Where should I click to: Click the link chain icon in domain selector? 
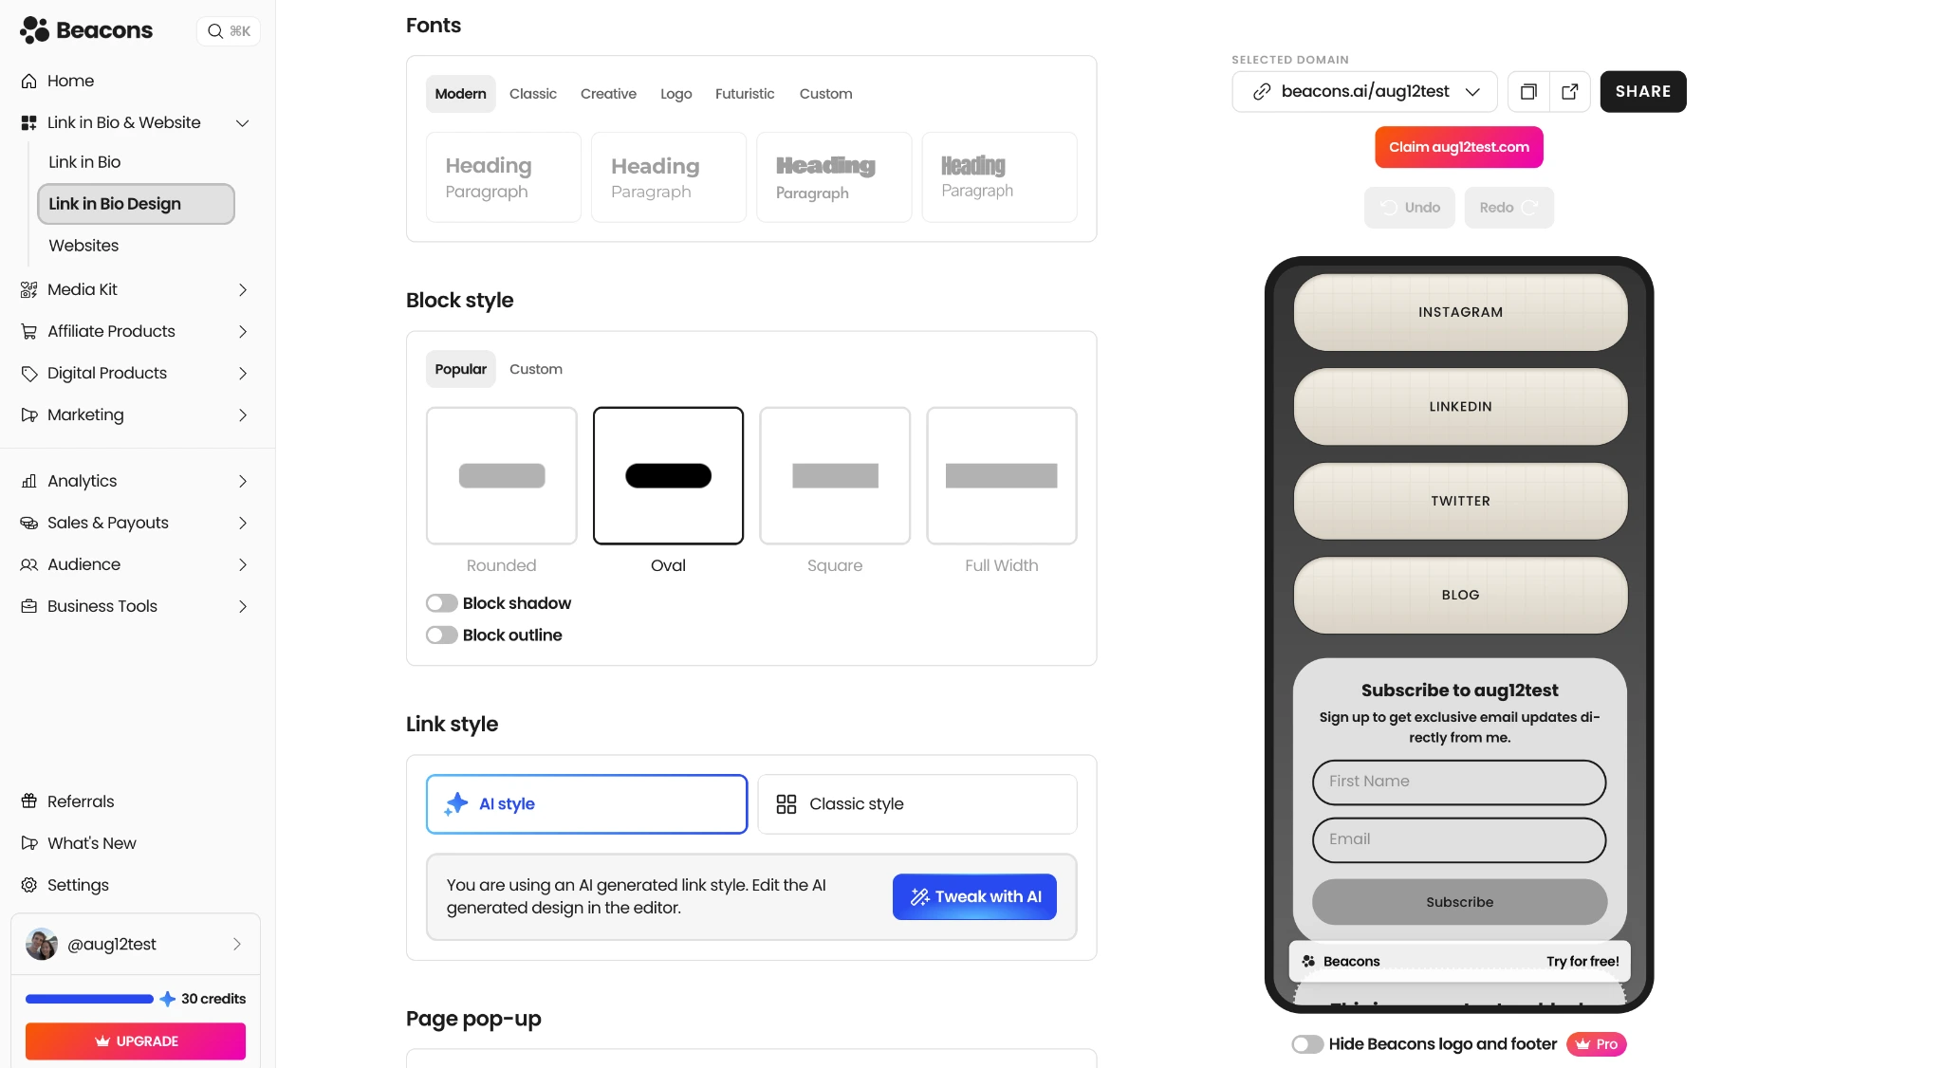(1262, 91)
